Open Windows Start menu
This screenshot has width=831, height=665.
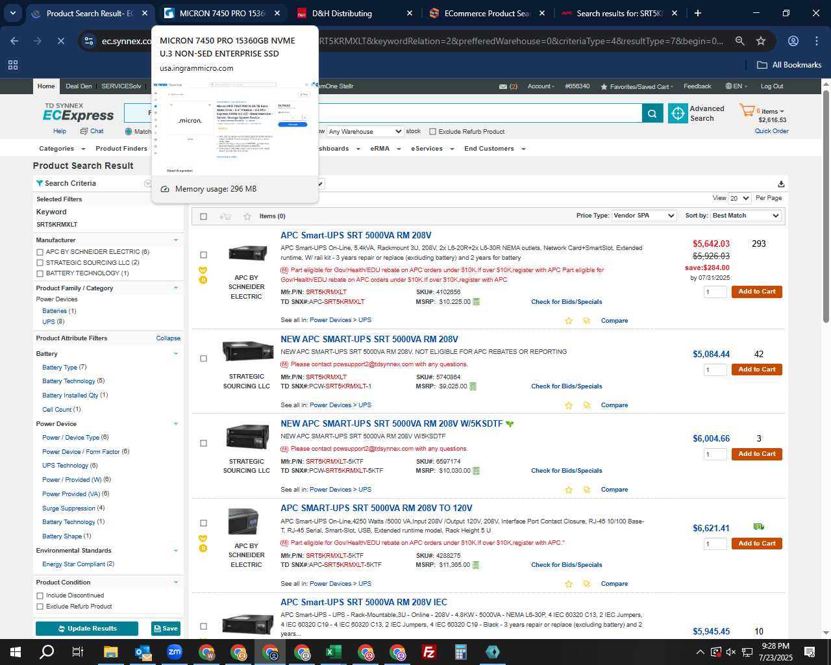pyautogui.click(x=16, y=652)
